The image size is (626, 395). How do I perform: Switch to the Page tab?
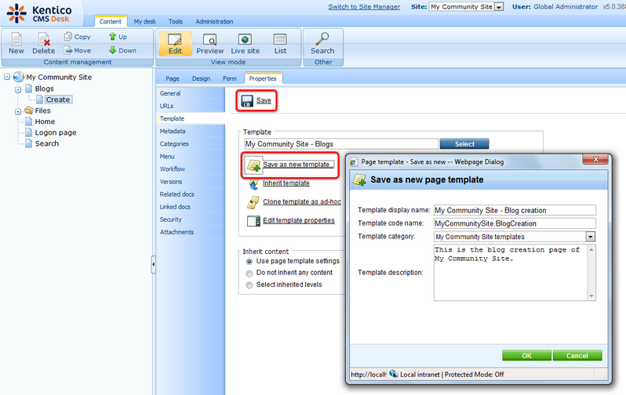(x=173, y=78)
